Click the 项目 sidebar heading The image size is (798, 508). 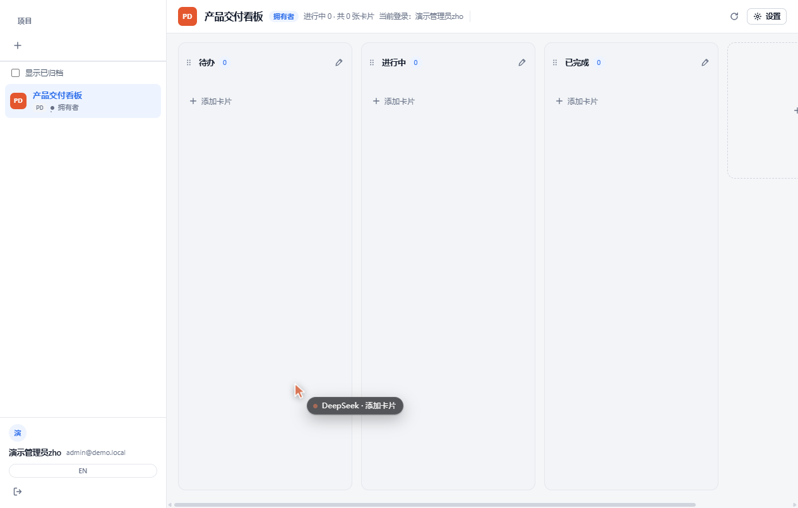click(25, 21)
